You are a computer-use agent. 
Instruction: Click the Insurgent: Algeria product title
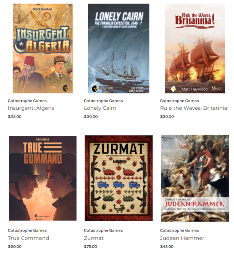[x=31, y=108]
